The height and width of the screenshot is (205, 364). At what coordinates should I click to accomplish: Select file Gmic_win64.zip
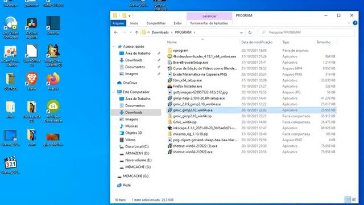(185, 122)
